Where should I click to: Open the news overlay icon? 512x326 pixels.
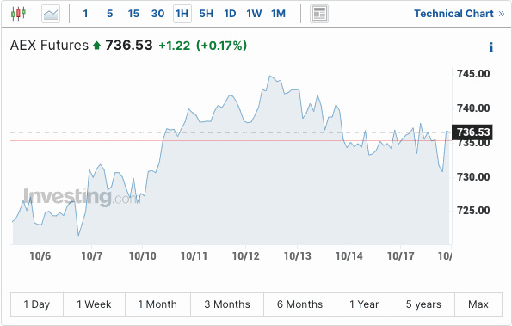point(319,14)
